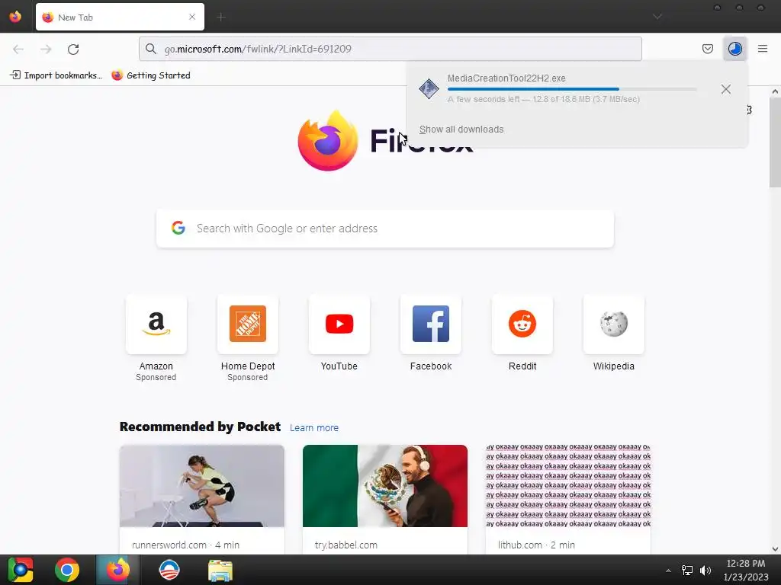Click the Firefox taskbar button

pyautogui.click(x=117, y=570)
